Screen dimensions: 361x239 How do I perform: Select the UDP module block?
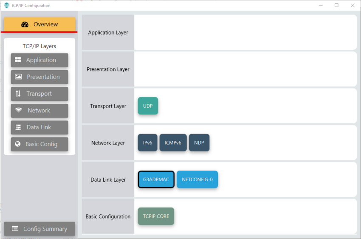coord(148,106)
